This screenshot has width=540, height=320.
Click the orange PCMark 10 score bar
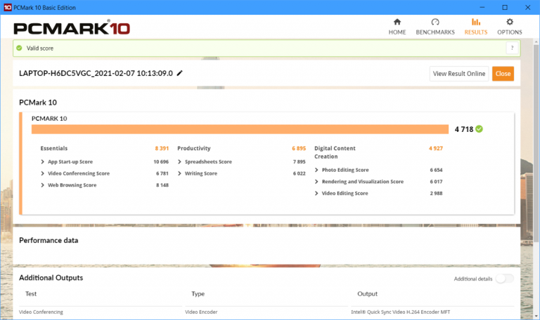coord(240,129)
